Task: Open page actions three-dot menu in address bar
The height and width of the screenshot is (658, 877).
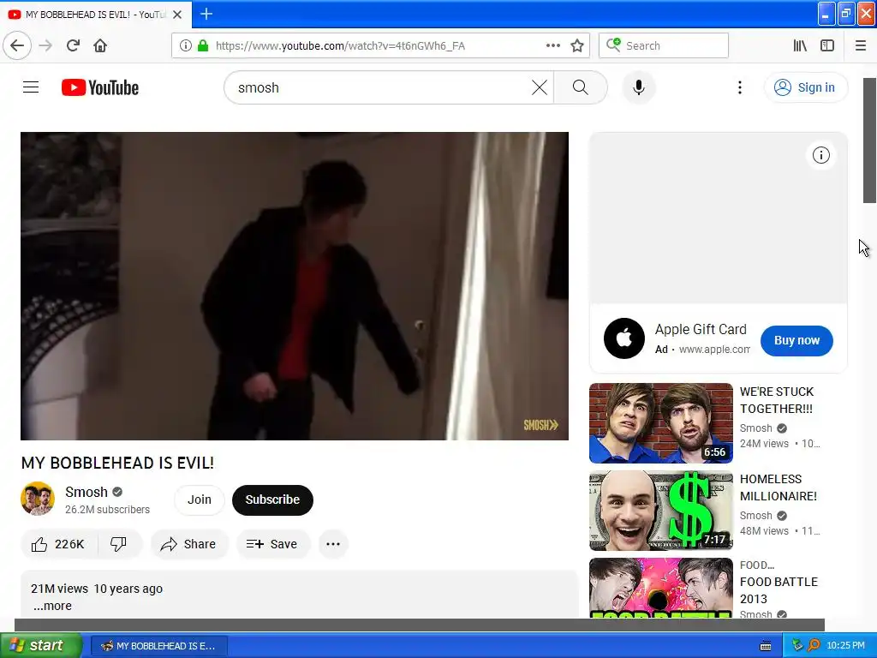Action: pos(553,45)
